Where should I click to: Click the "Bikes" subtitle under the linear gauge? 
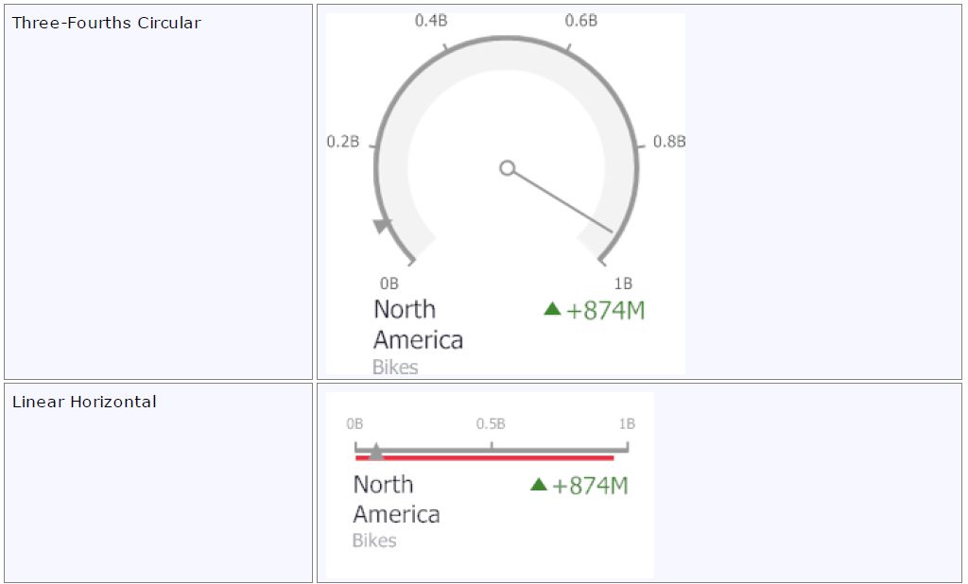tap(374, 541)
